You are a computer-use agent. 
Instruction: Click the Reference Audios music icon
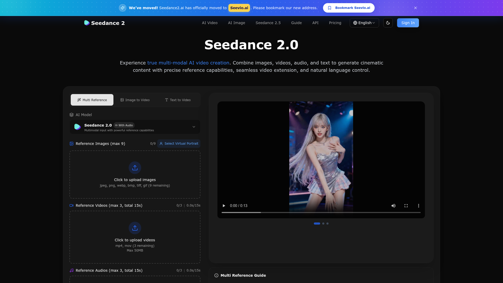coord(72,270)
